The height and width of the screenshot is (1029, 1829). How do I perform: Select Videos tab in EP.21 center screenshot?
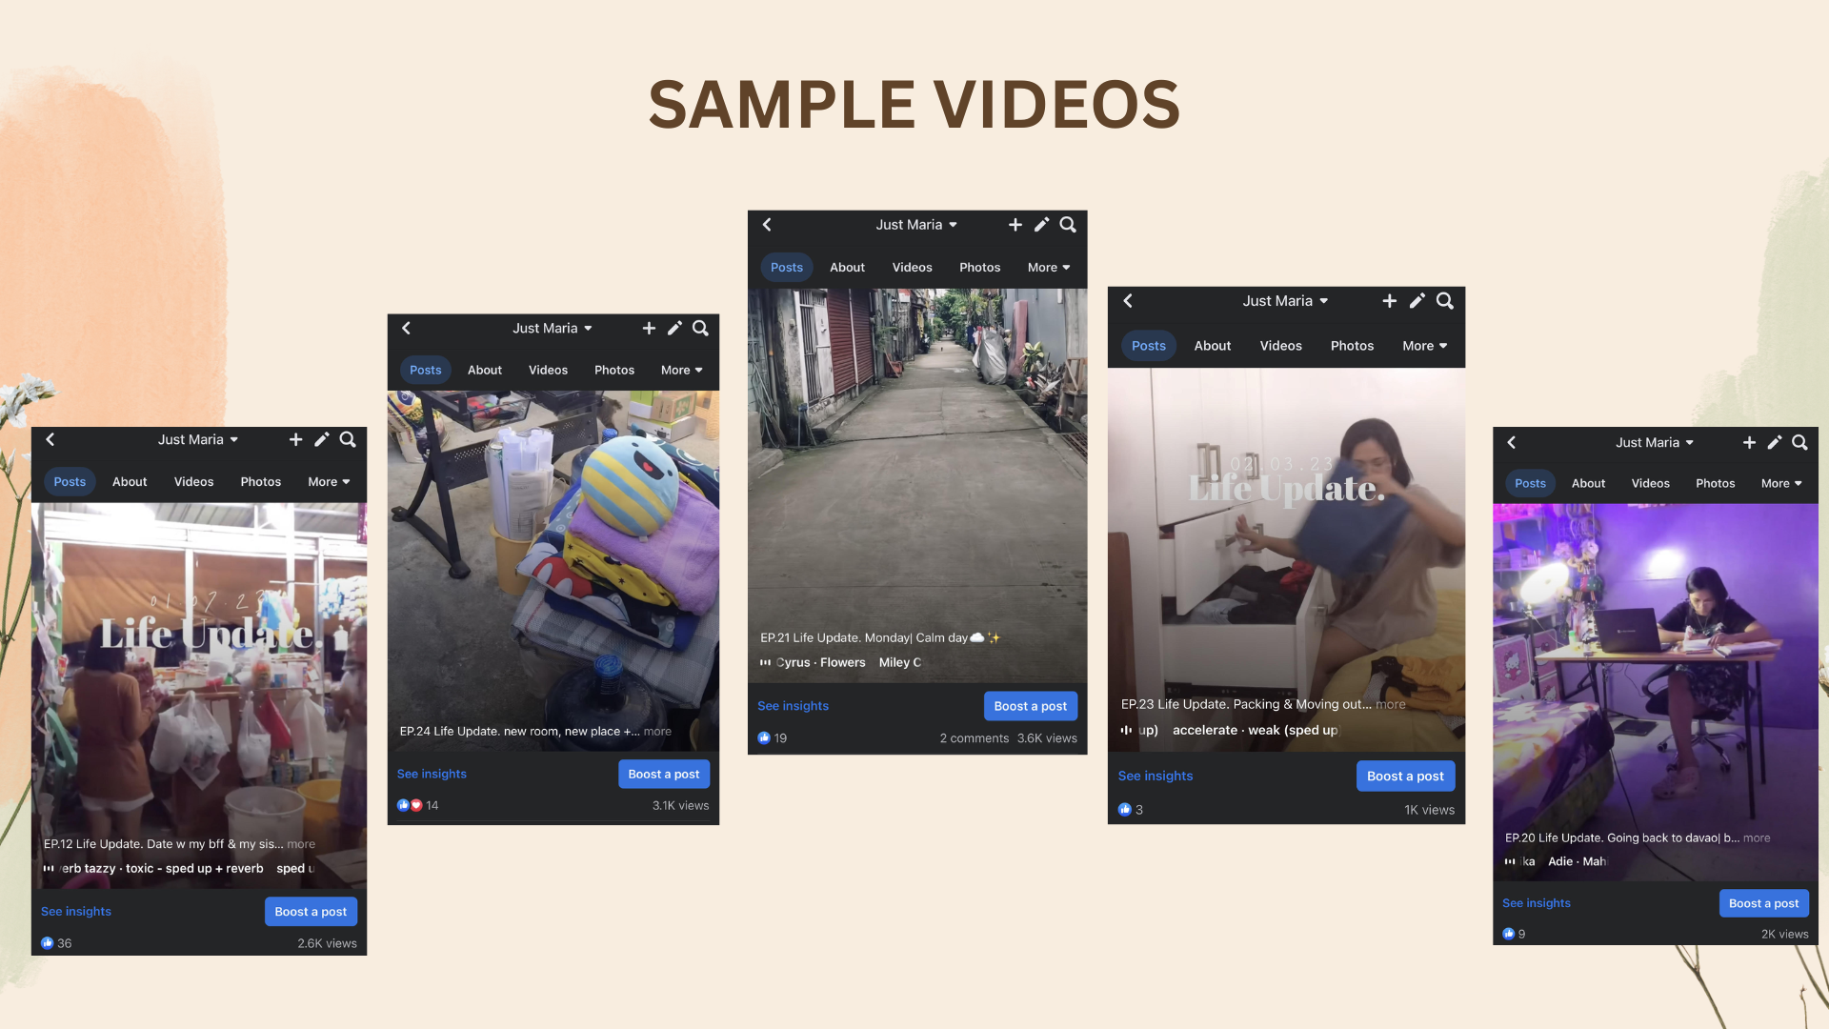[912, 268]
